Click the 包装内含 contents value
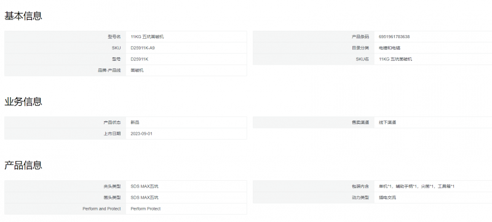The width and height of the screenshot is (492, 222). coord(417,186)
